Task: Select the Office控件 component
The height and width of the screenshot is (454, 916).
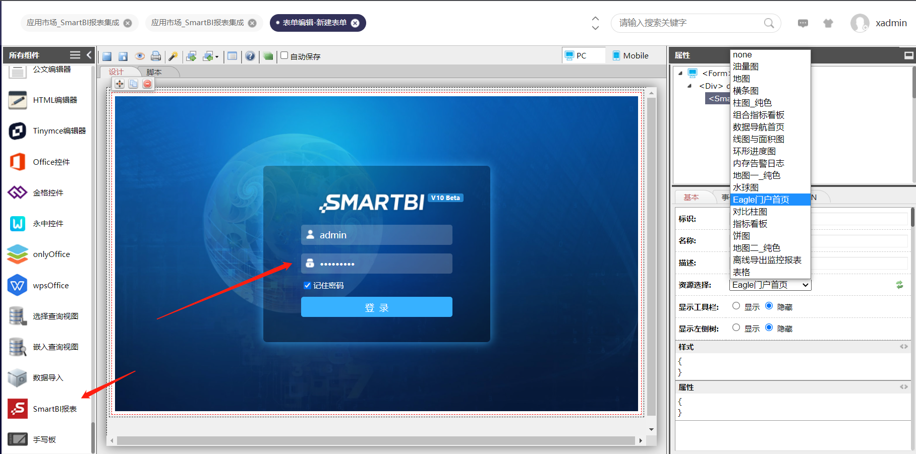Action: pyautogui.click(x=39, y=162)
